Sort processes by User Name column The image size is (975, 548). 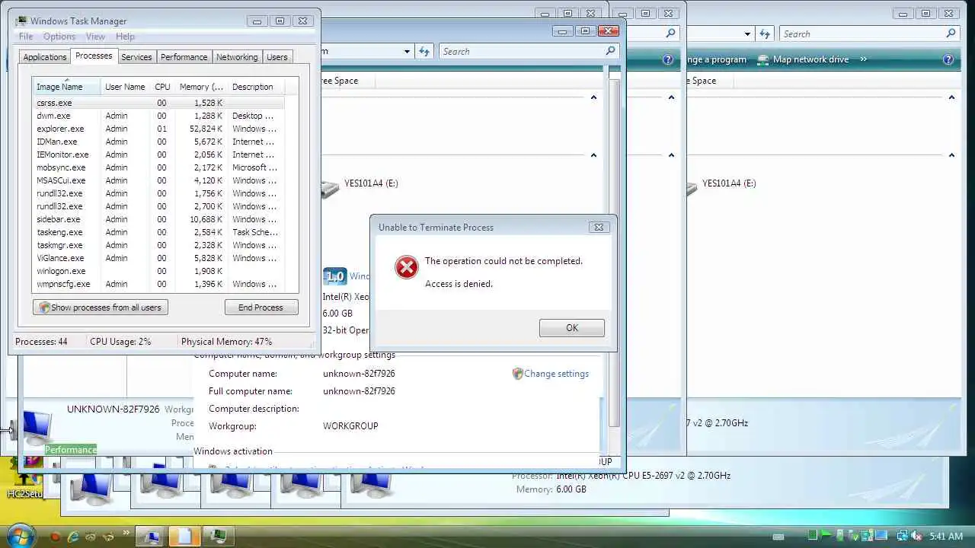[125, 87]
